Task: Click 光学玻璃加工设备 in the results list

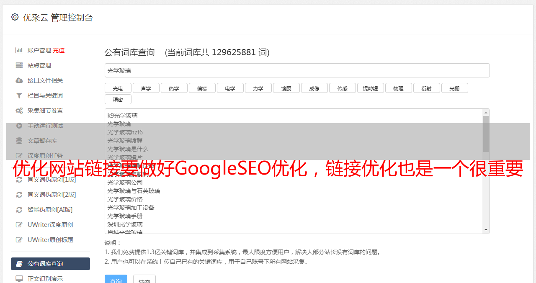Action: (x=131, y=208)
